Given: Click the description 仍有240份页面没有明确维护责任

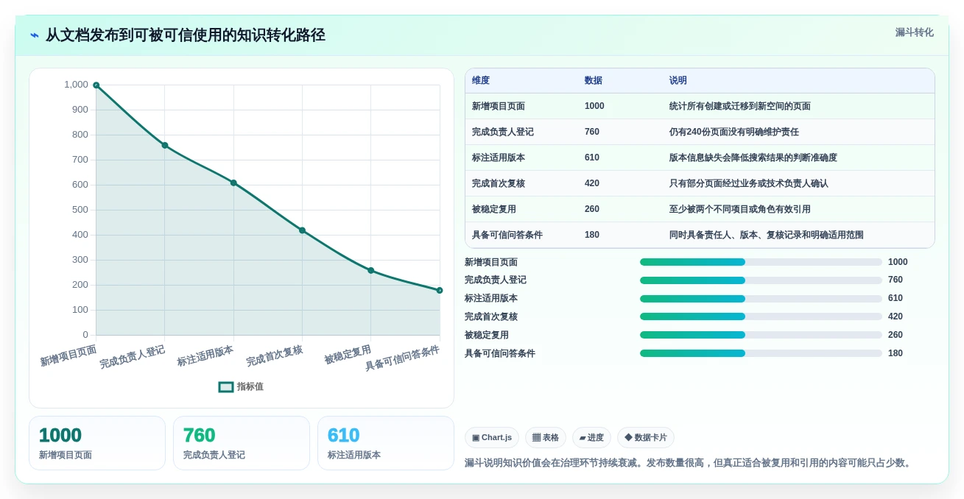Looking at the screenshot, I should 733,132.
